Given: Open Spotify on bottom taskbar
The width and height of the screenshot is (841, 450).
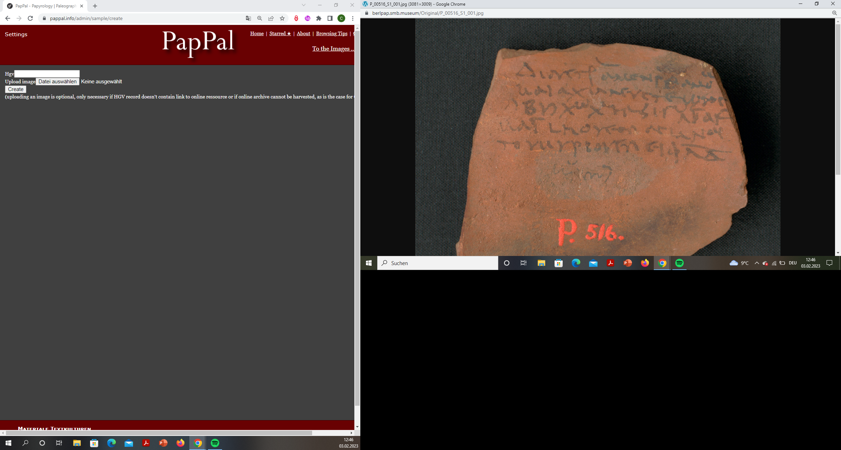Looking at the screenshot, I should click(x=215, y=443).
